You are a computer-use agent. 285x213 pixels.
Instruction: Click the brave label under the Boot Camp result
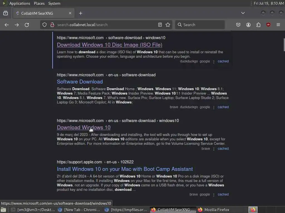pos(194,194)
